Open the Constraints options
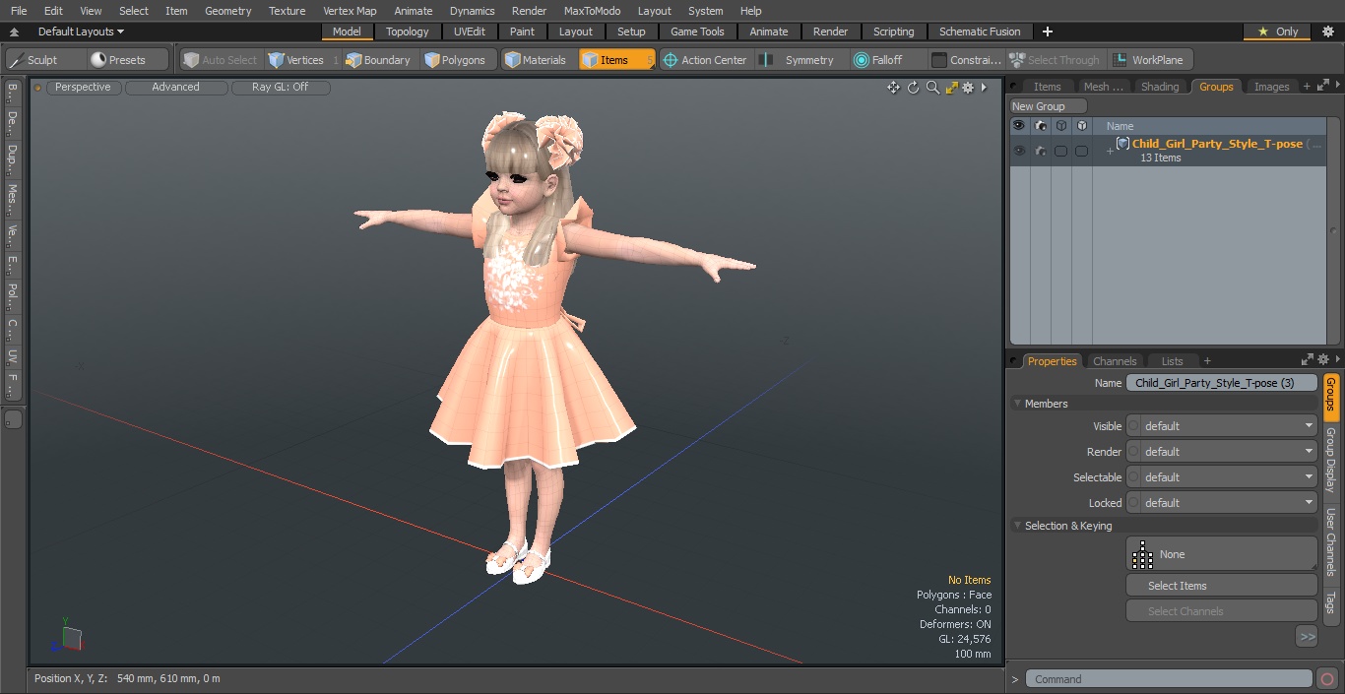The height and width of the screenshot is (694, 1345). click(x=968, y=60)
